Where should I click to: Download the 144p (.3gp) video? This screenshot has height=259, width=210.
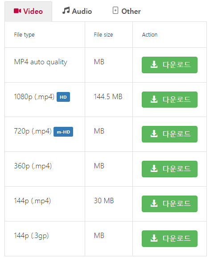(169, 239)
